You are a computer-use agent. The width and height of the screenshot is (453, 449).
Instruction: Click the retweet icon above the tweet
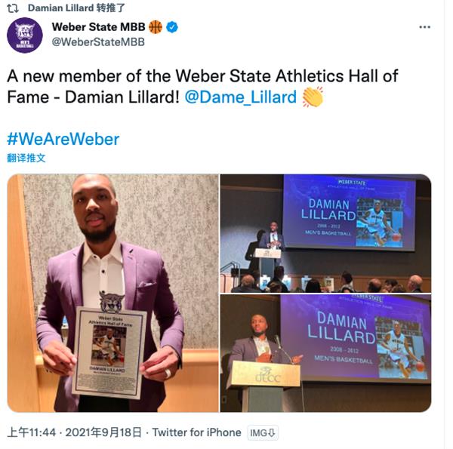click(x=13, y=8)
